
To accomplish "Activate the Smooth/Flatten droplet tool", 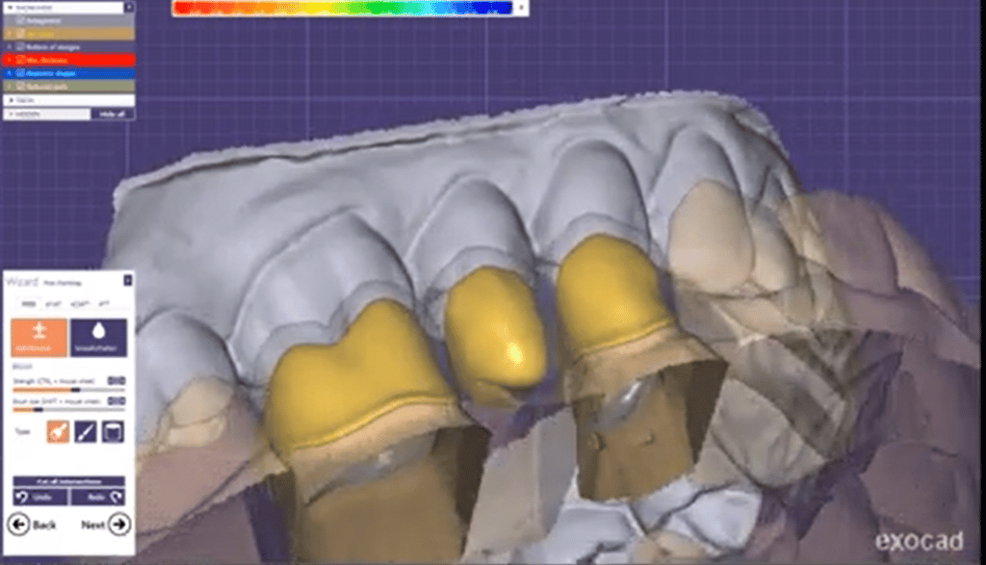I will click(99, 335).
